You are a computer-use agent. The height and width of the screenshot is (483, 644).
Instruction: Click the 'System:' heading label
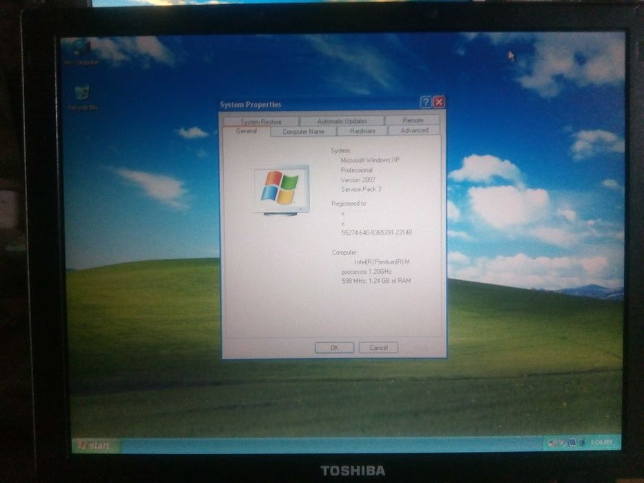point(341,150)
